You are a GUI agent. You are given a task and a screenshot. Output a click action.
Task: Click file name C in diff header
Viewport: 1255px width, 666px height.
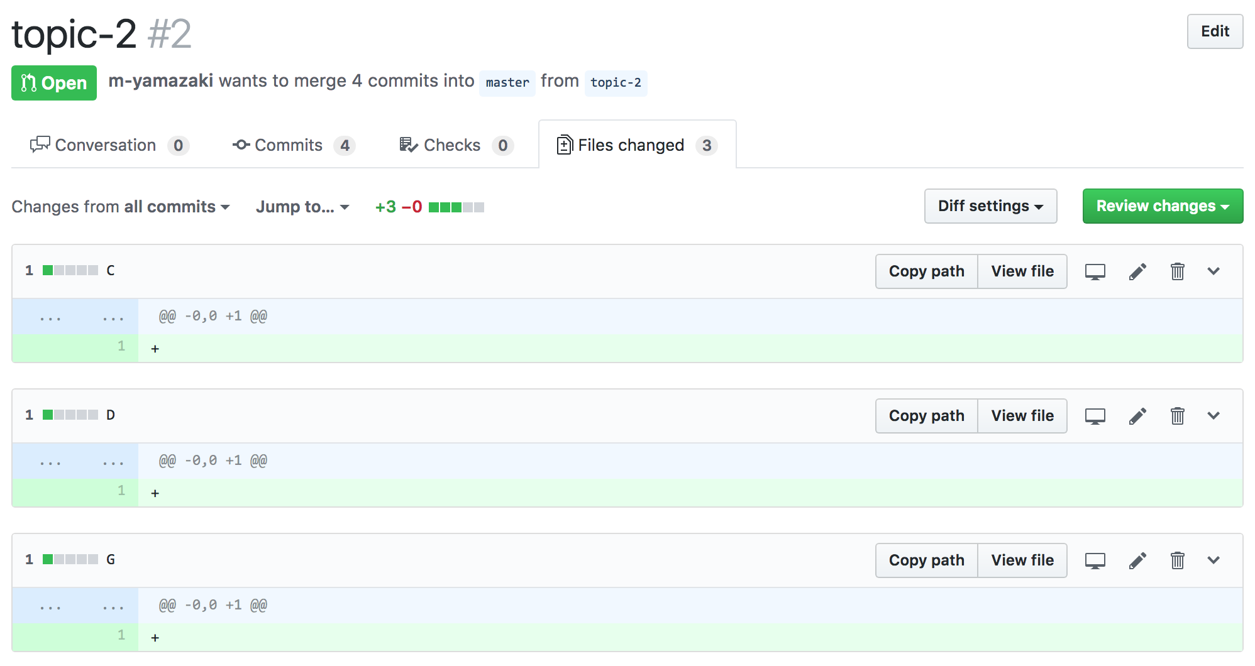point(111,271)
